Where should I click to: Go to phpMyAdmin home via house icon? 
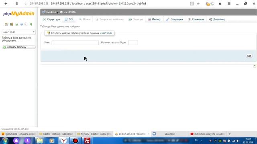(x=6, y=24)
